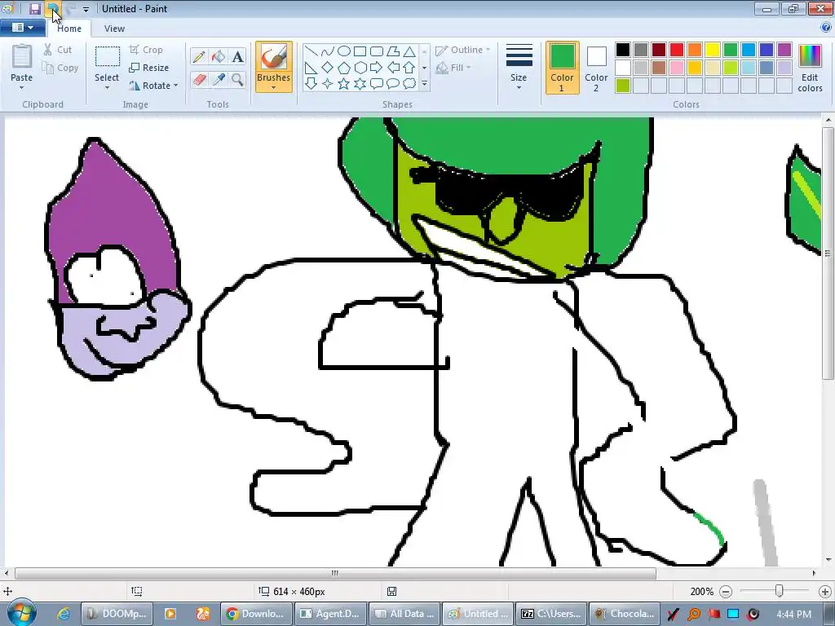
Task: Choose the Line shape
Action: coord(311,51)
